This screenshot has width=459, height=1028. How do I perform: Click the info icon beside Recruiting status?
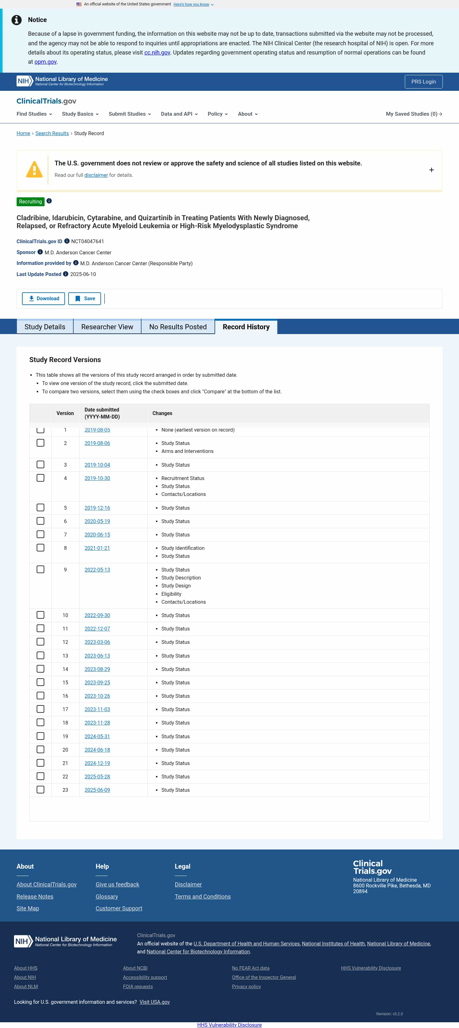49,201
